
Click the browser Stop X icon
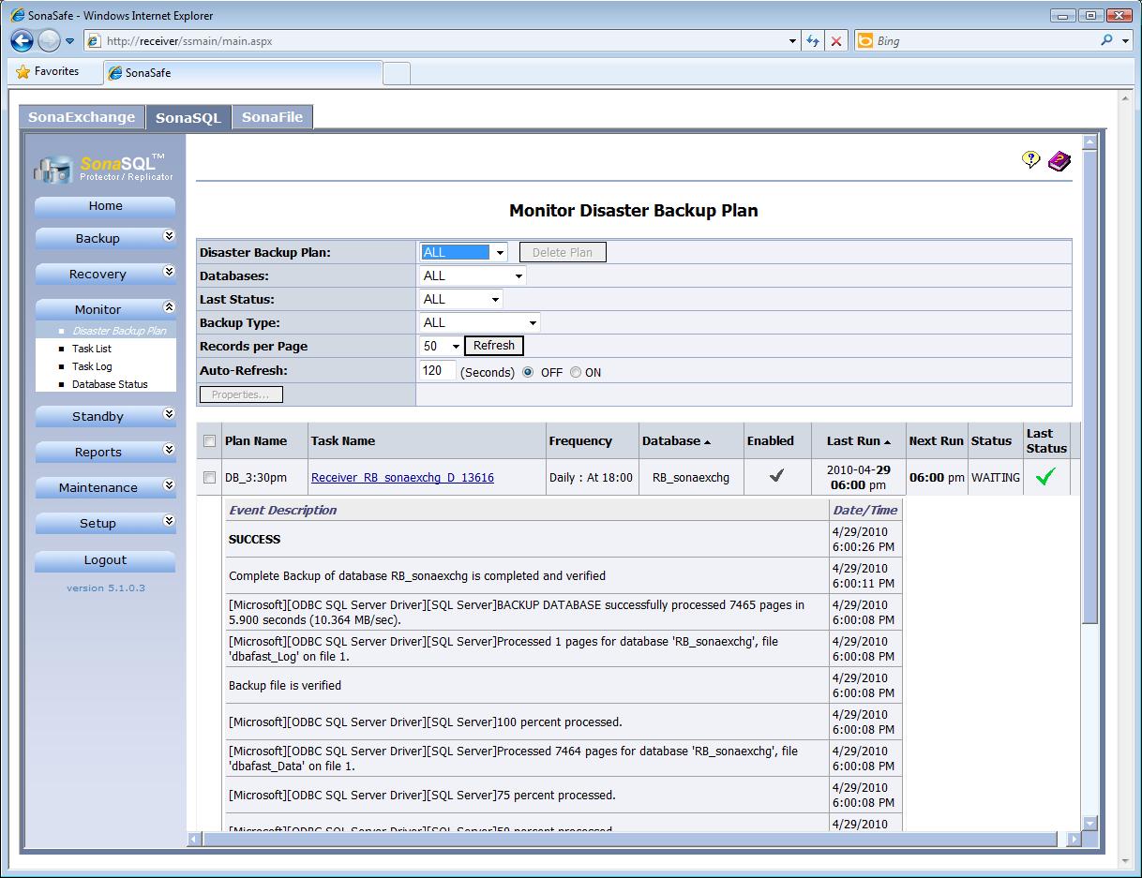(836, 41)
